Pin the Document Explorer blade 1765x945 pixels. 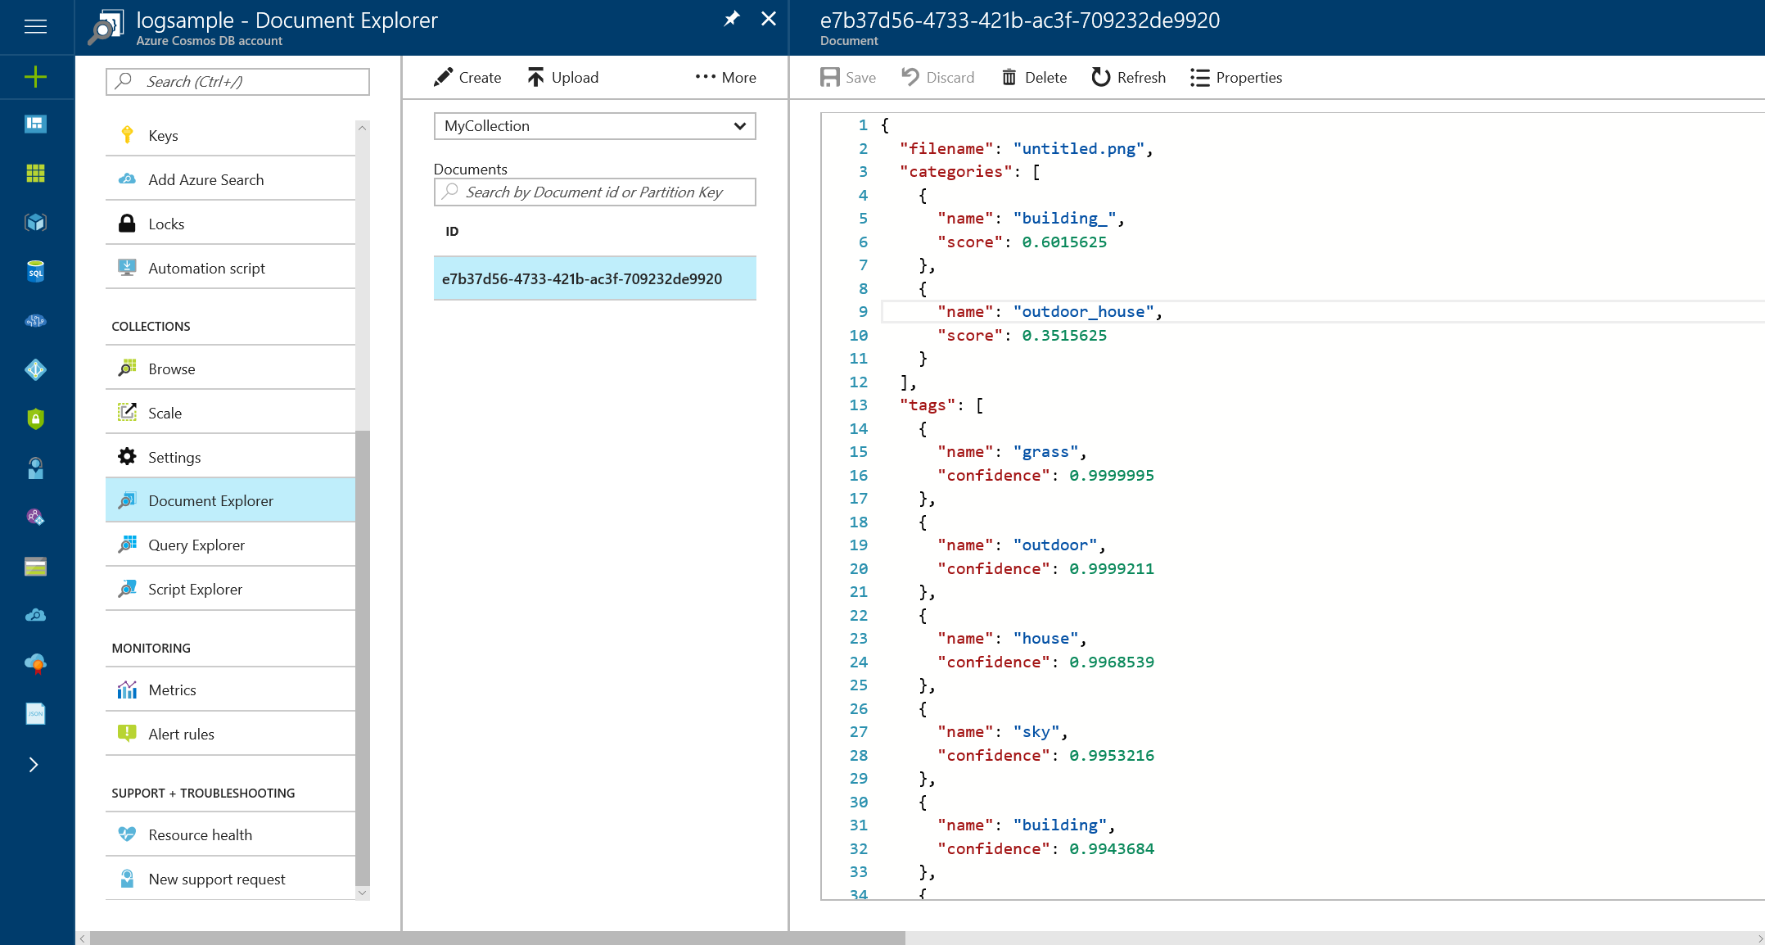pos(731,19)
